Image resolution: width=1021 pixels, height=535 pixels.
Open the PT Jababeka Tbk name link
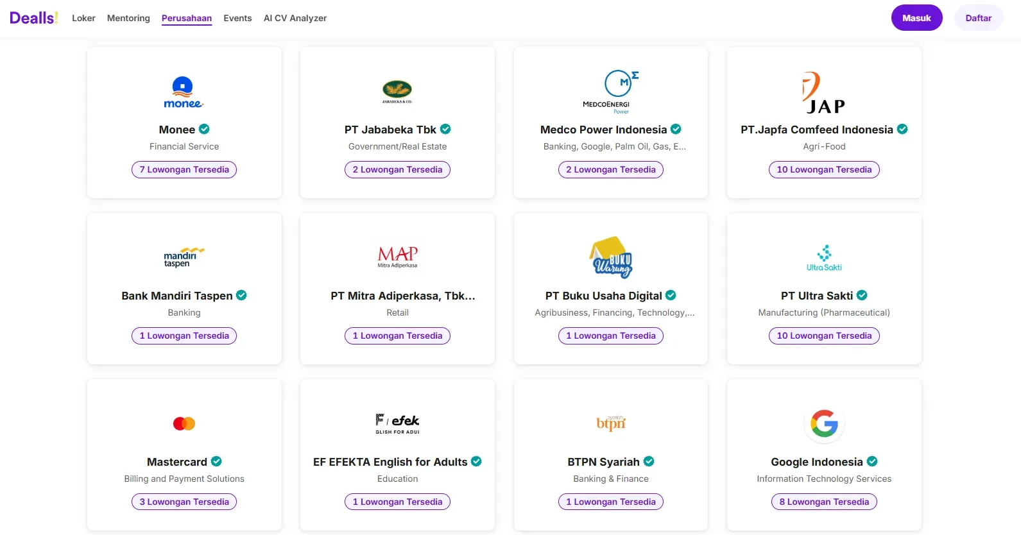(x=390, y=130)
